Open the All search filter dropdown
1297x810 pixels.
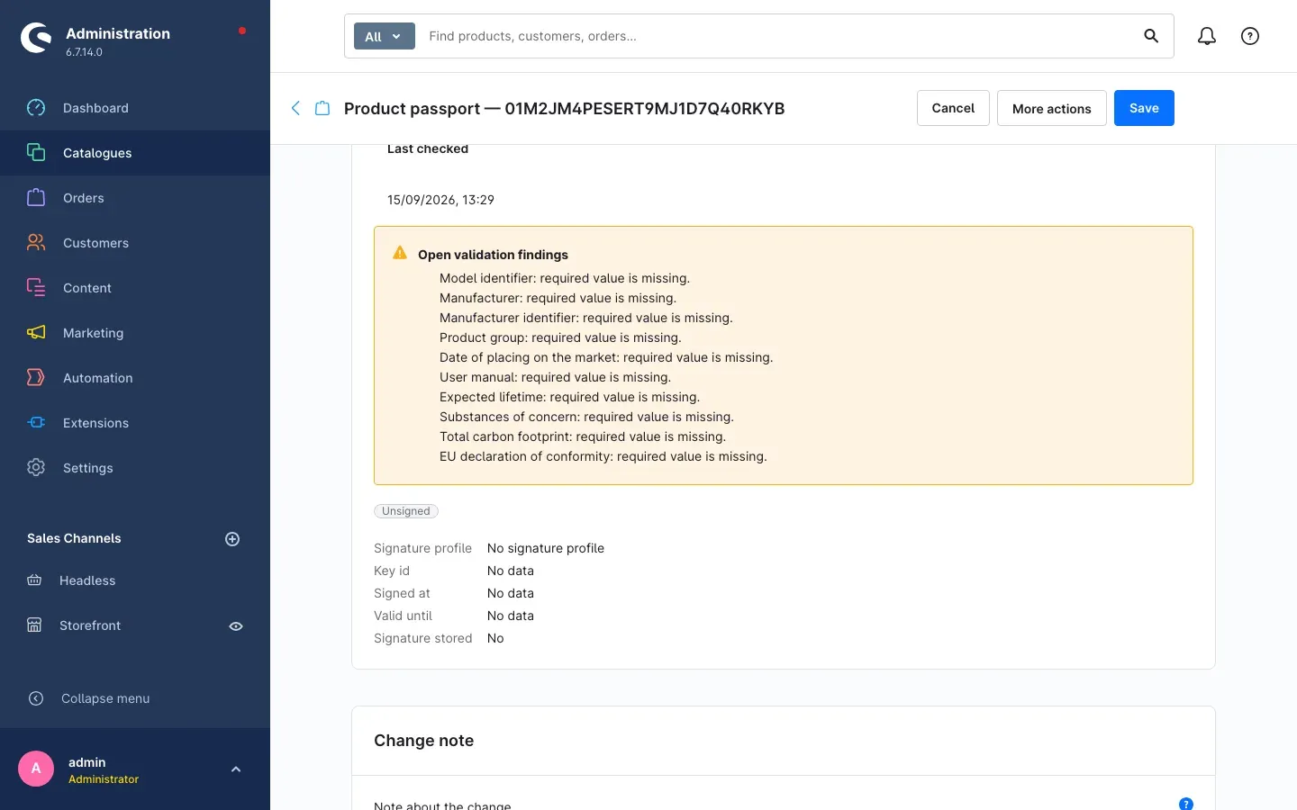pos(385,36)
